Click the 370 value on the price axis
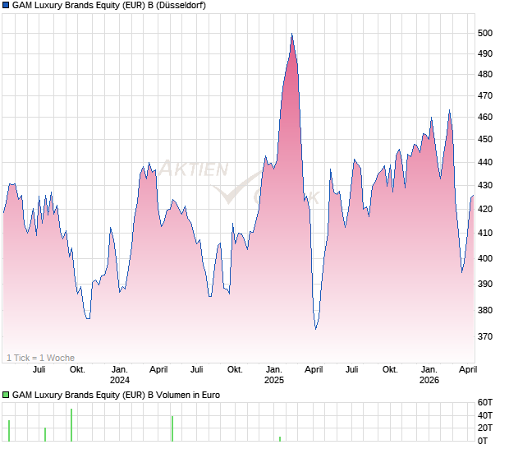 pos(486,336)
